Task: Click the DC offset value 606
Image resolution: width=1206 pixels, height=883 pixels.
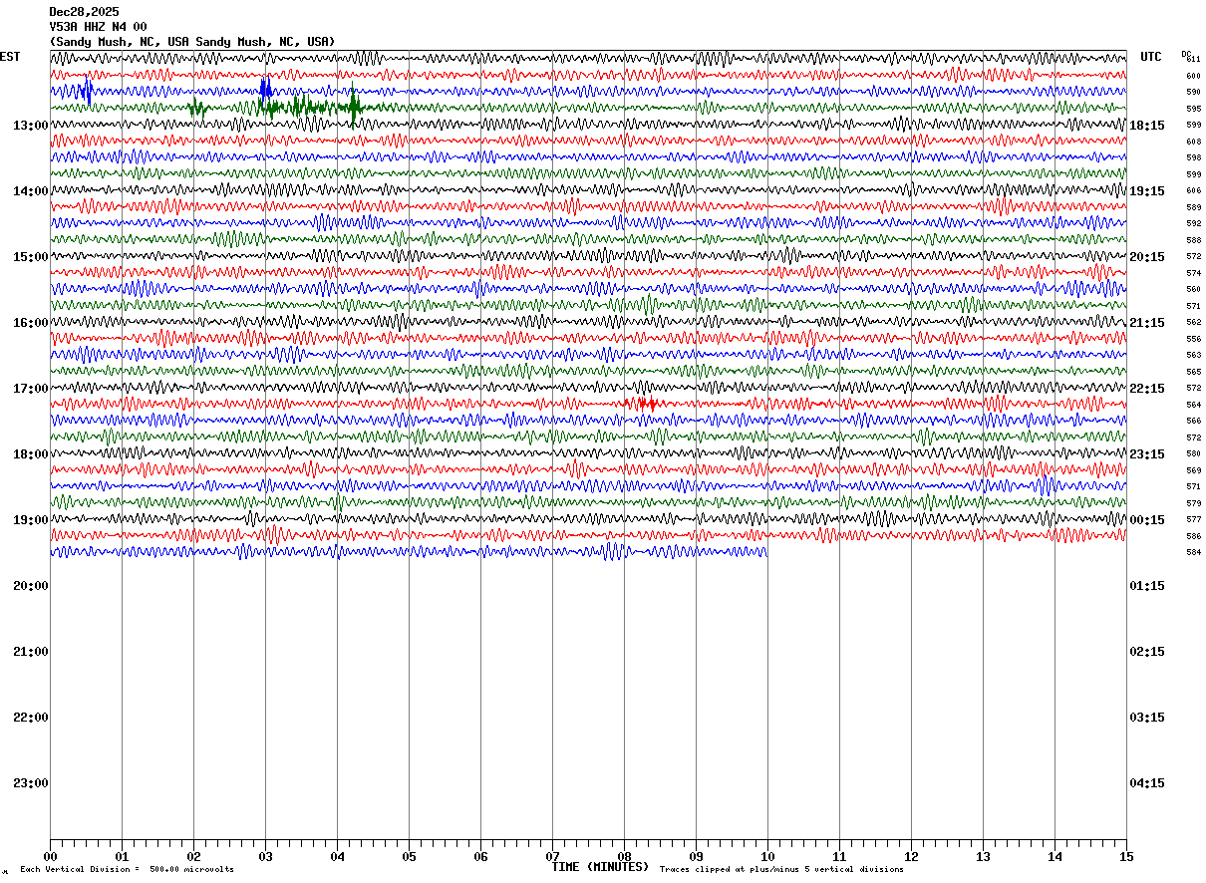Action: tap(1193, 190)
